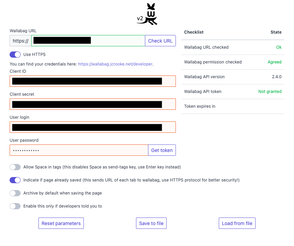Click the Get token button
Screen dimensions: 294x246
tap(162, 150)
